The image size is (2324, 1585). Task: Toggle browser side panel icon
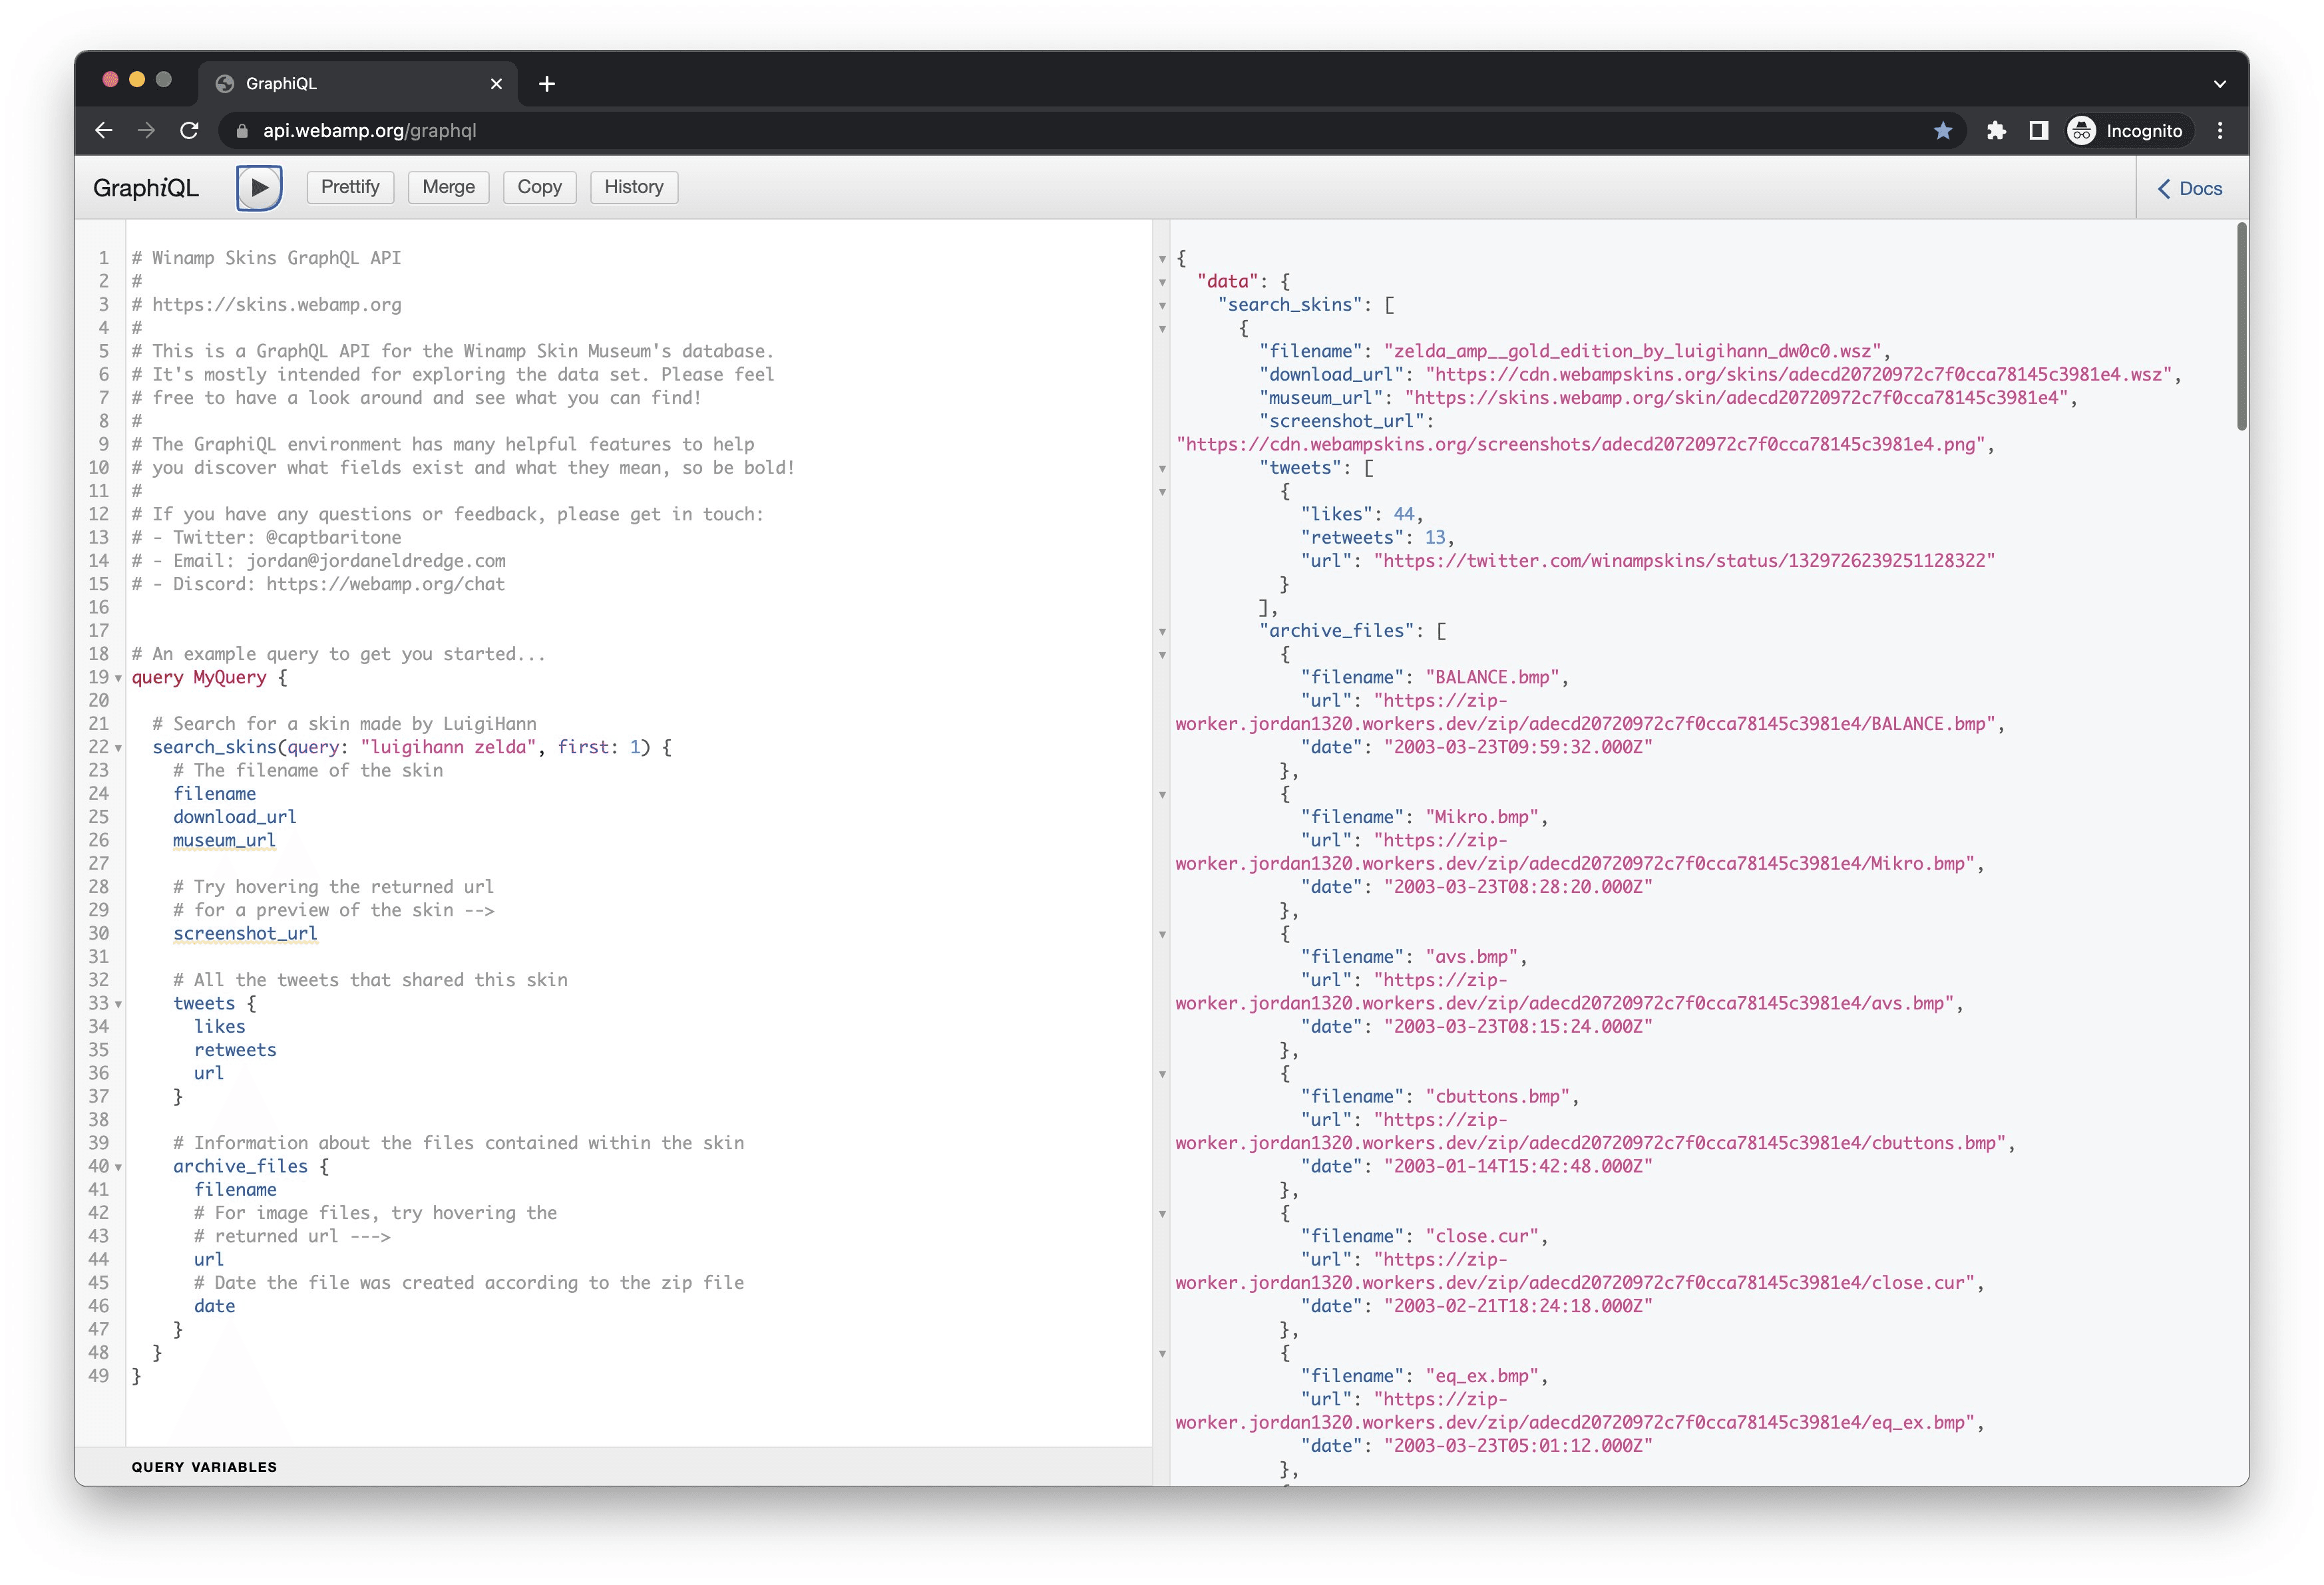[x=2038, y=131]
